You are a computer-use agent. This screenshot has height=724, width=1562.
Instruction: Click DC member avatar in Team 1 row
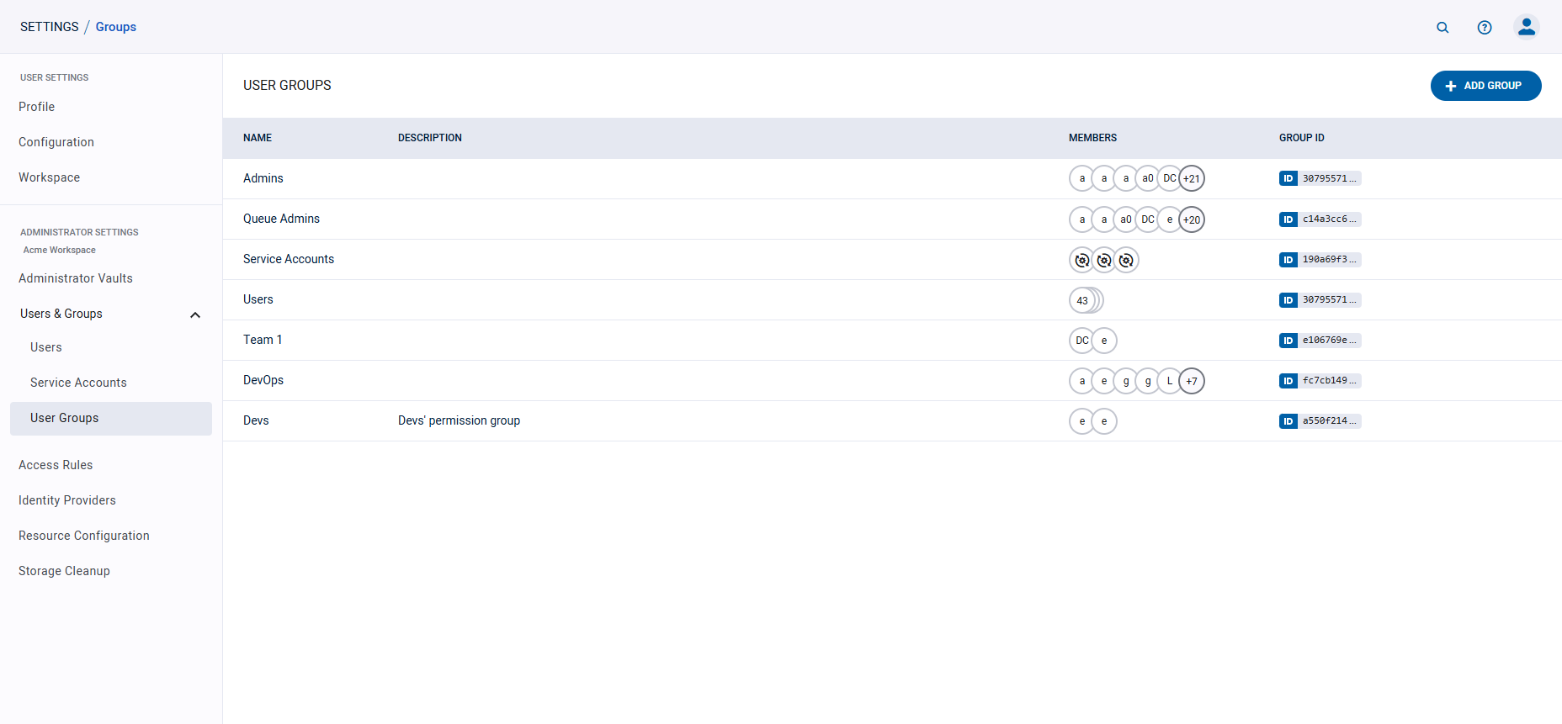[1081, 341]
